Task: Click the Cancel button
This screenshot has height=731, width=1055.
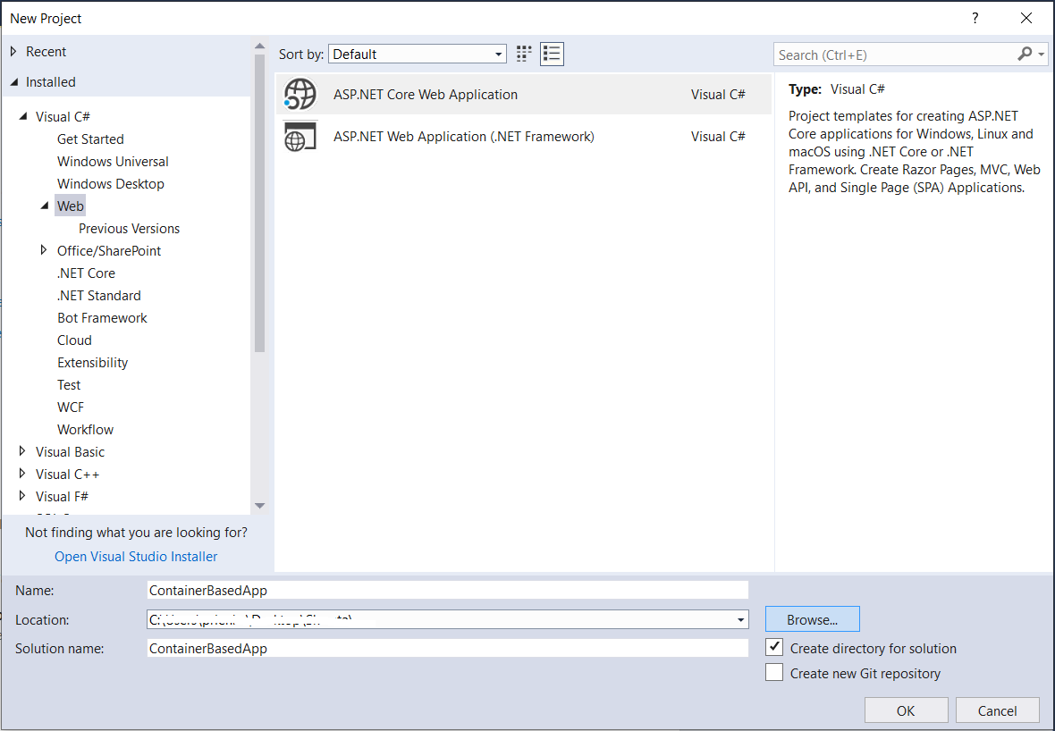Action: coord(997,710)
